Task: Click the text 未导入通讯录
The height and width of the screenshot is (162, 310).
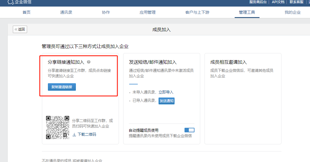Action: click(x=144, y=92)
